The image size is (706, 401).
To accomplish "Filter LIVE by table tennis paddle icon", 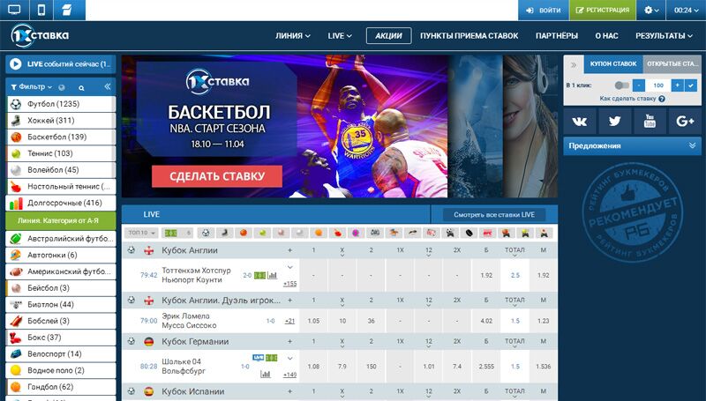I will (x=337, y=233).
